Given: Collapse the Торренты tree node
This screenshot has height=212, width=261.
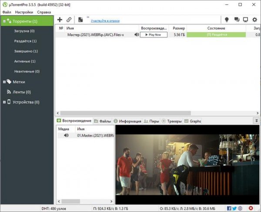Looking at the screenshot, I should [4, 21].
